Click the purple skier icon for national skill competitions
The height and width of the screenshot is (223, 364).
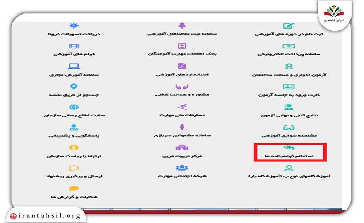click(182, 107)
